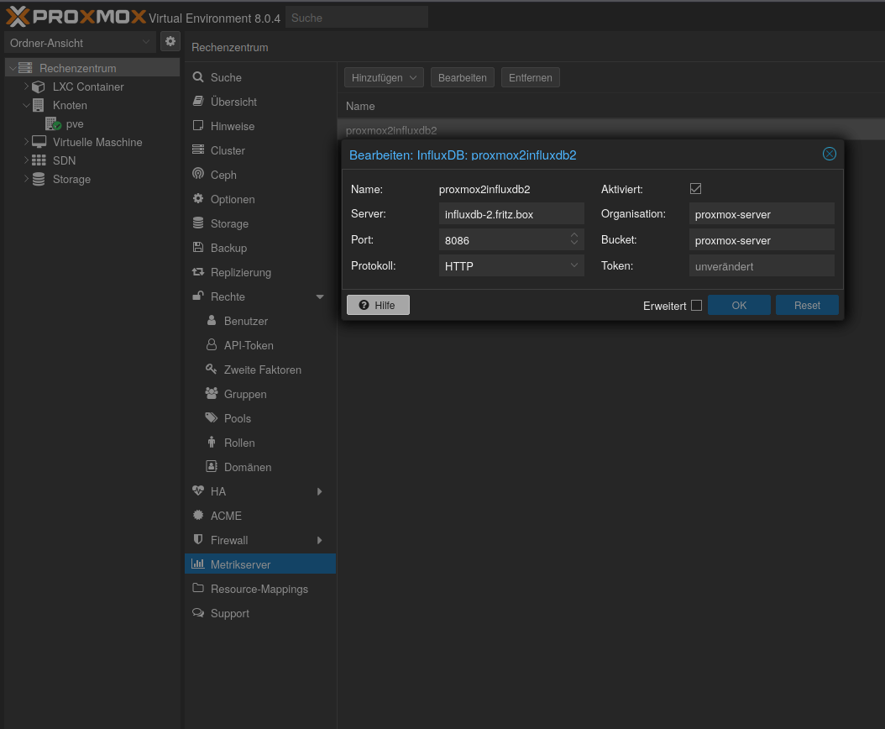Image resolution: width=885 pixels, height=729 pixels.
Task: Select the proxmox2influxdb2 table row
Action: [x=610, y=130]
